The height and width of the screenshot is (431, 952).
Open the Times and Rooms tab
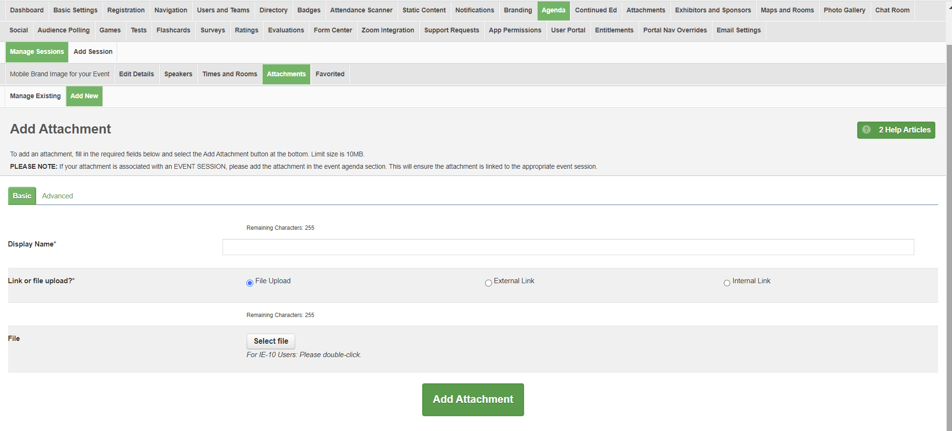tap(230, 74)
